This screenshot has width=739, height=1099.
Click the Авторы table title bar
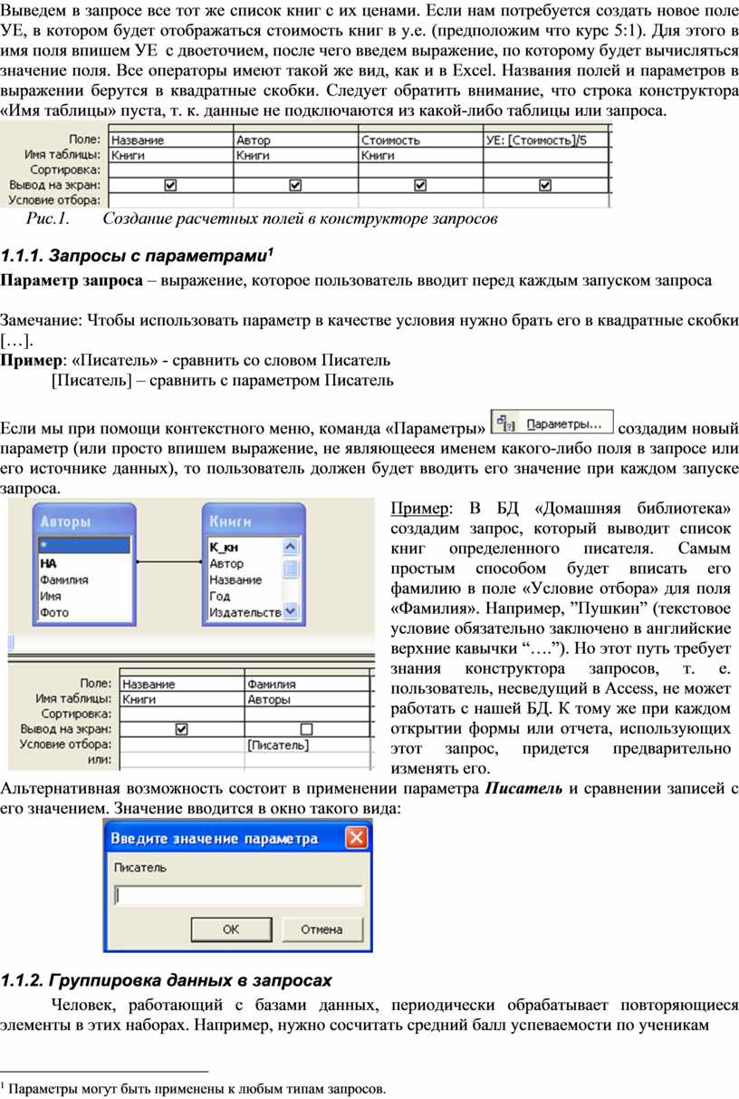[x=84, y=521]
